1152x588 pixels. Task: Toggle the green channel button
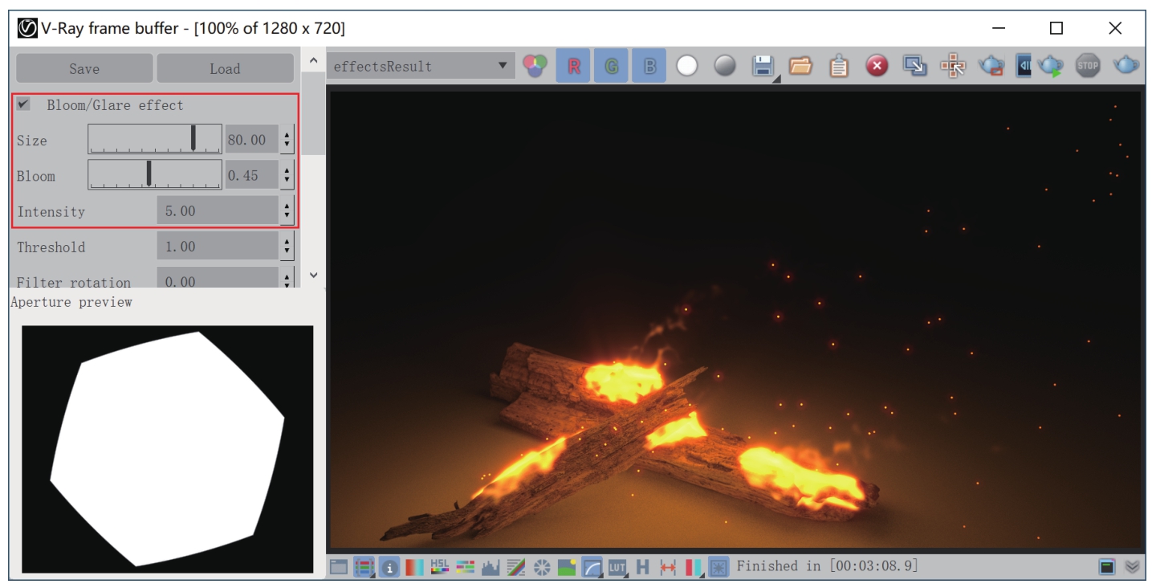pyautogui.click(x=612, y=67)
